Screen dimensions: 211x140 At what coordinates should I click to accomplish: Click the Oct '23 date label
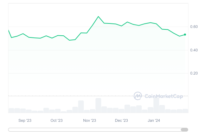tap(56, 121)
